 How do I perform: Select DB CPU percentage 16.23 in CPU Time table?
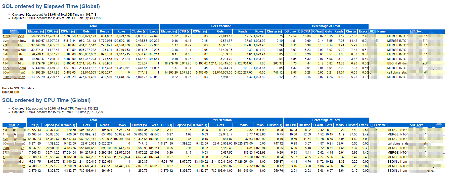coord(293,130)
